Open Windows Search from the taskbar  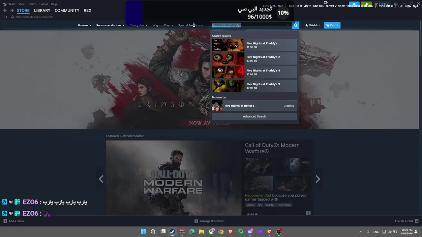[x=153, y=232]
